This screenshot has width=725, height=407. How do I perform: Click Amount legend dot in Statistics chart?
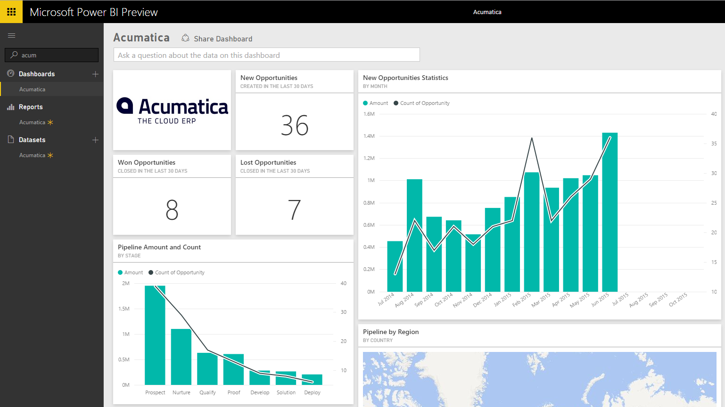coord(365,103)
